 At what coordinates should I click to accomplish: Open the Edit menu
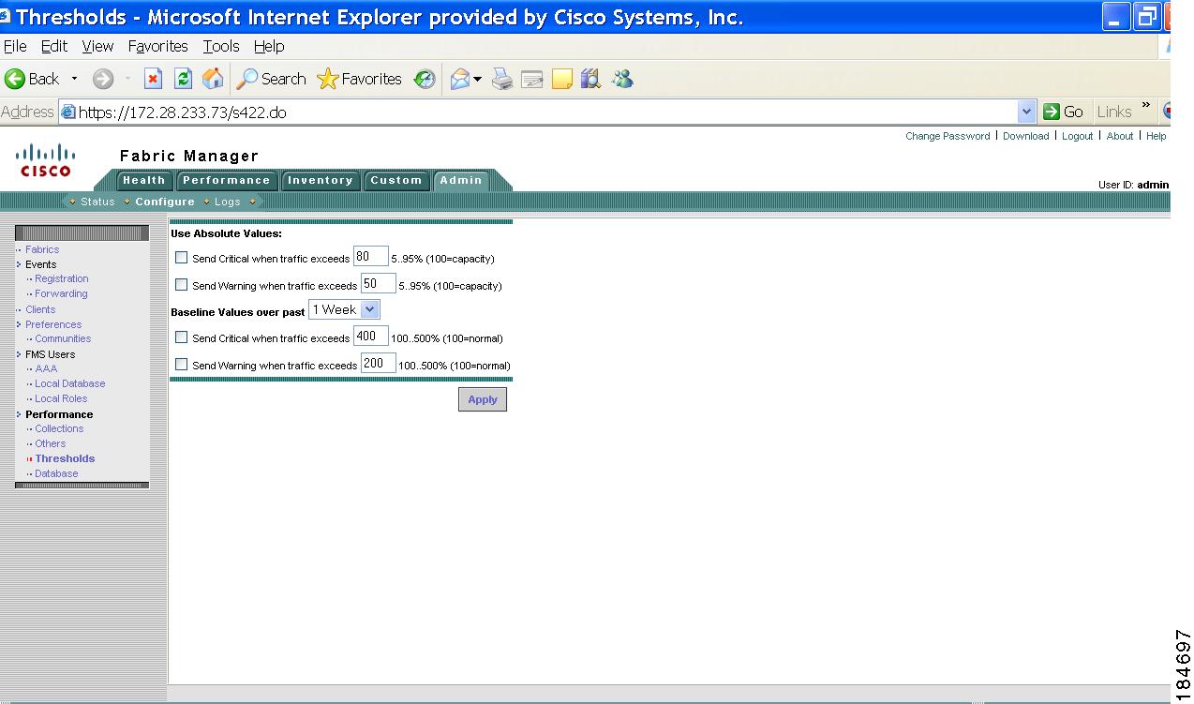click(54, 46)
